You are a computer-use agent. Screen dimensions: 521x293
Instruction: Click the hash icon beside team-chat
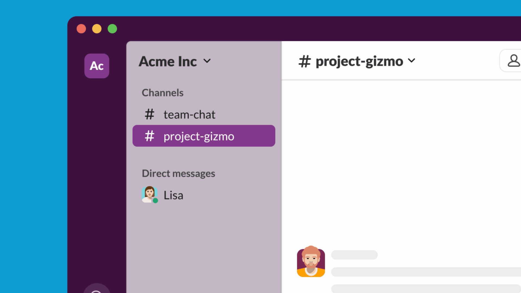coord(149,114)
